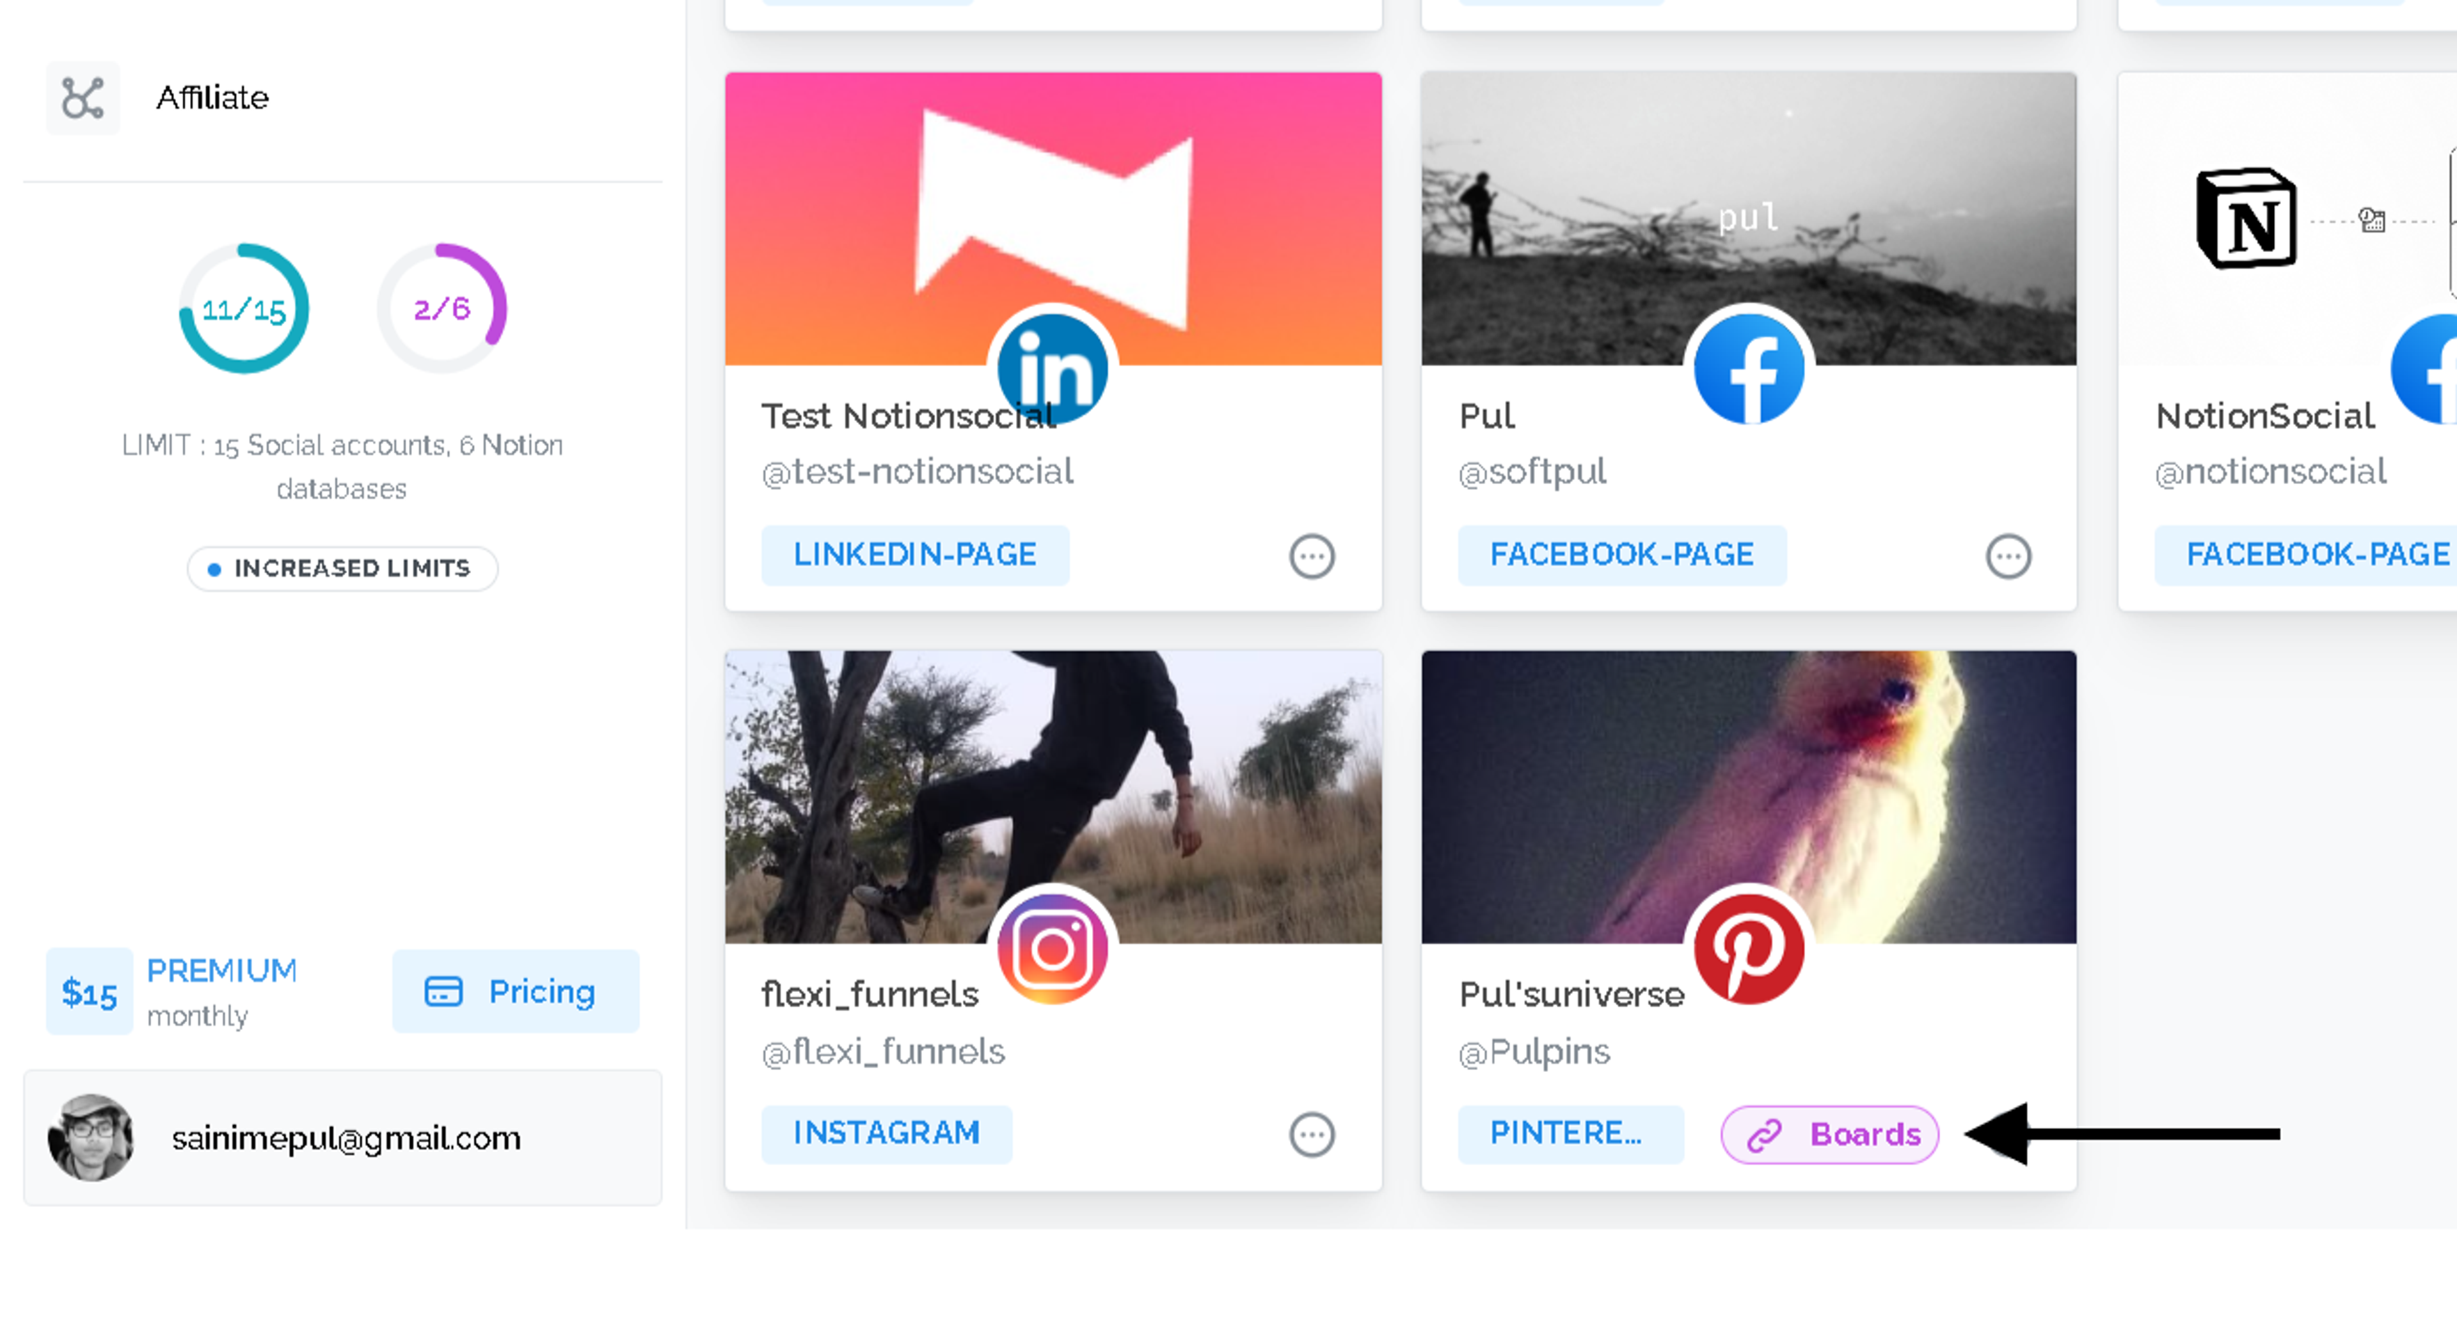Click the Facebook logo on Pul card

1748,369
